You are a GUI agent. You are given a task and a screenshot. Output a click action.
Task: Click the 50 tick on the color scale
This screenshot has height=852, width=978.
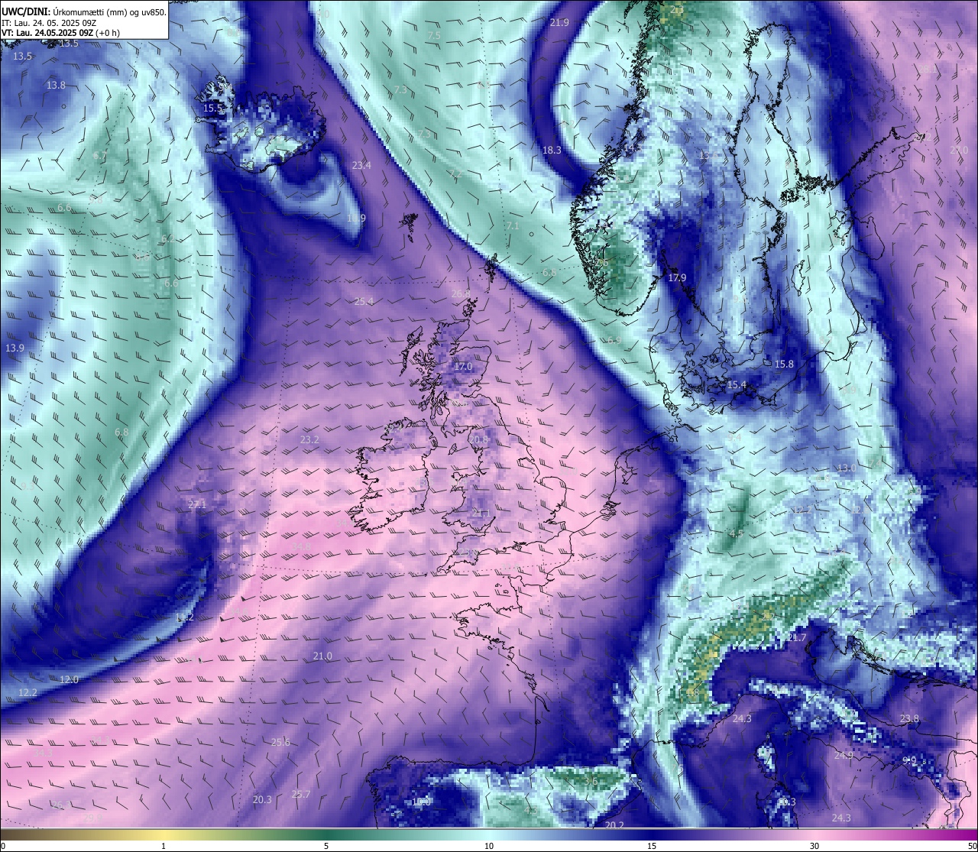coord(972,846)
